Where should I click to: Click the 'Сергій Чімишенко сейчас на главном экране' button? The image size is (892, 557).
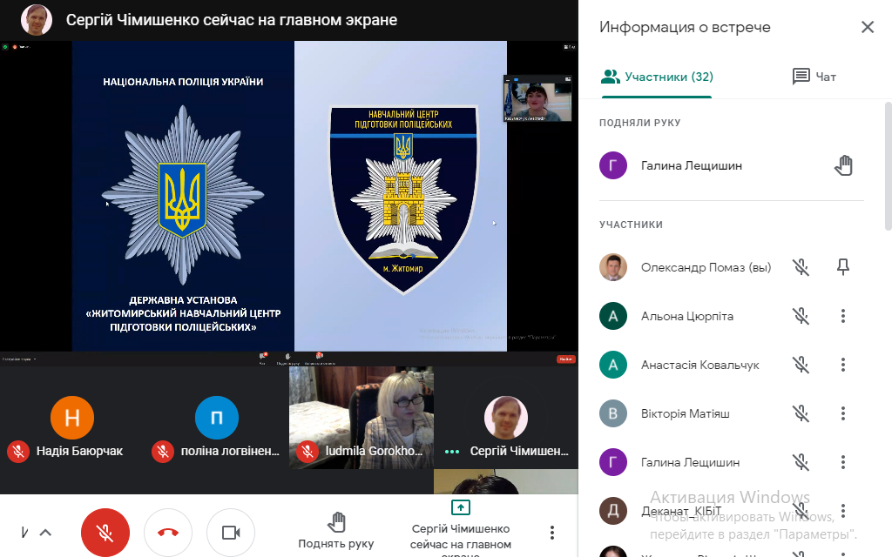(x=460, y=527)
